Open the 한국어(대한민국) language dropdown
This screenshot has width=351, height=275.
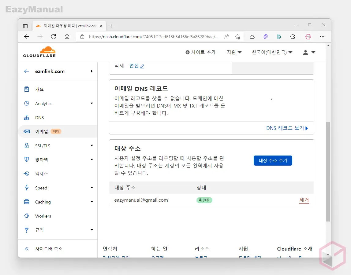click(272, 52)
